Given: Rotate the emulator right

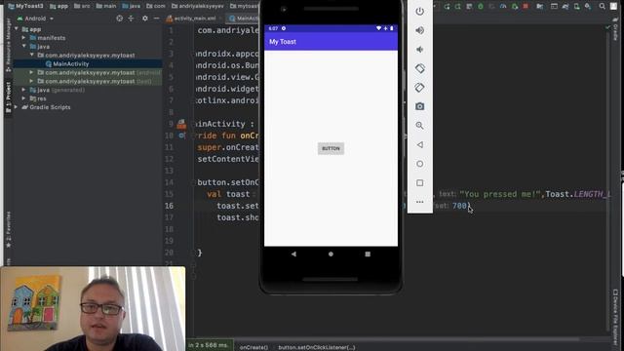Looking at the screenshot, I should pyautogui.click(x=419, y=88).
